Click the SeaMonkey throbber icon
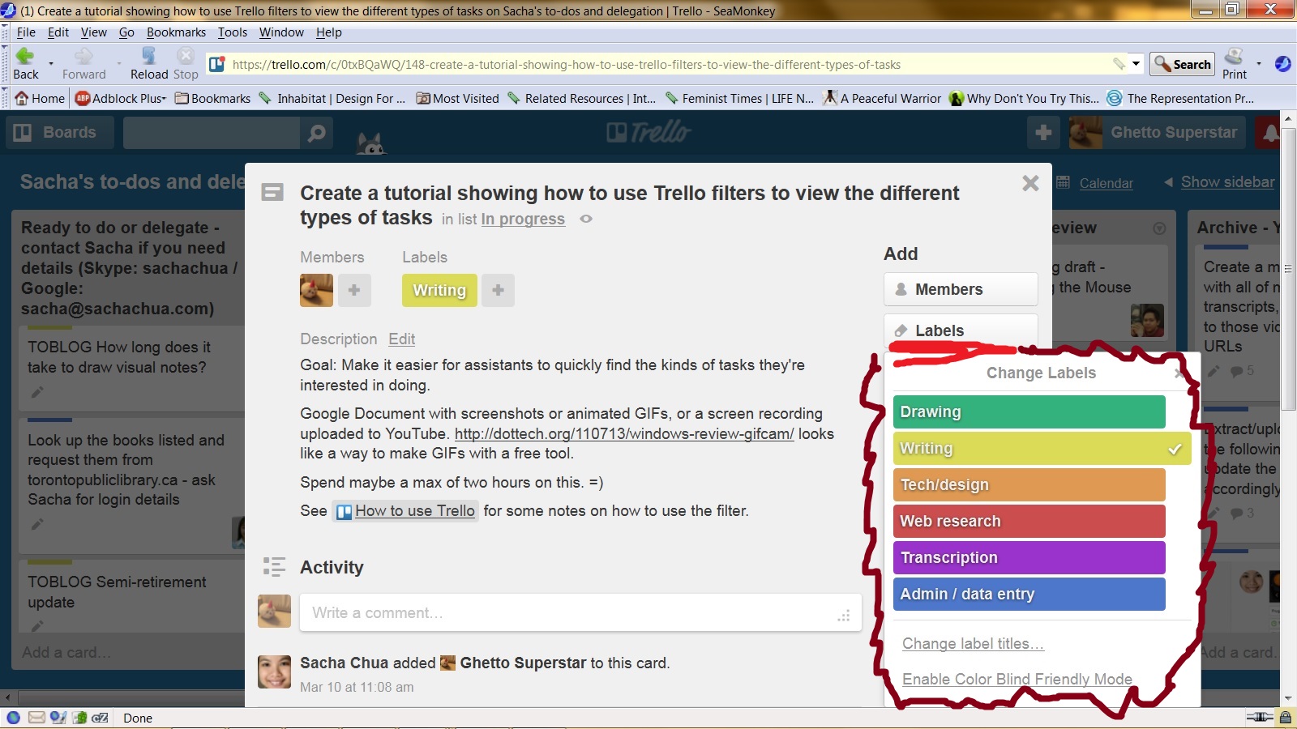1297x729 pixels. 1282,63
